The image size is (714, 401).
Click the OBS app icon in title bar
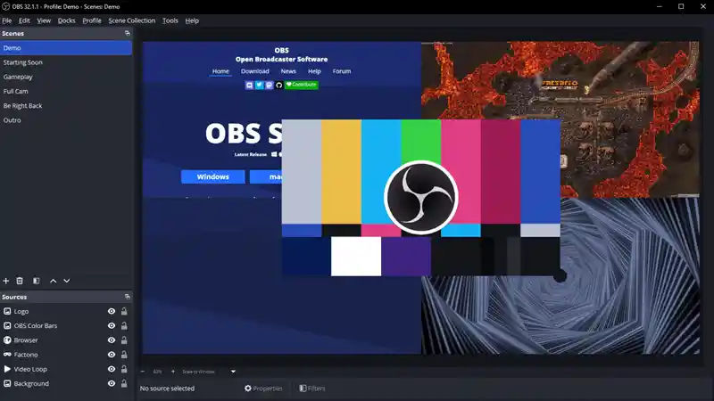coord(6,6)
